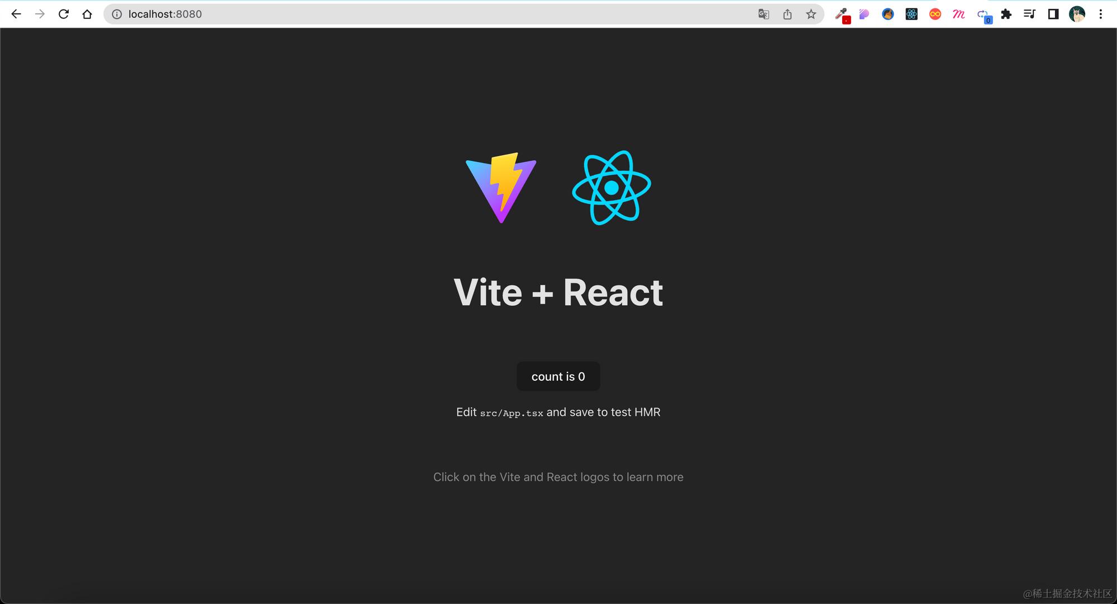Open React Developer Tools extension
Screen dimensions: 1117x604
click(x=911, y=14)
